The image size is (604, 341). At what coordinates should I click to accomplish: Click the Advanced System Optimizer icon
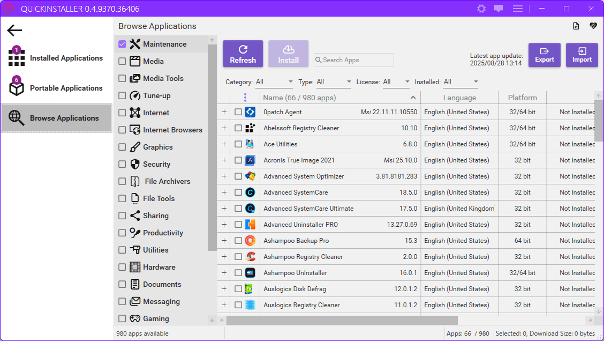point(250,176)
